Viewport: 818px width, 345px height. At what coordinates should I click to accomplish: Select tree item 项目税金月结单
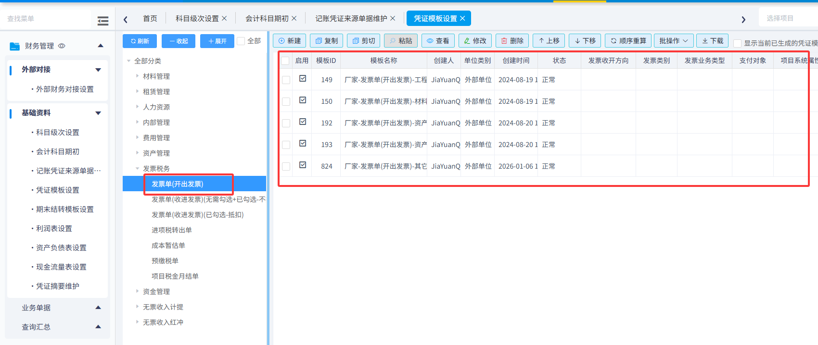pyautogui.click(x=175, y=276)
